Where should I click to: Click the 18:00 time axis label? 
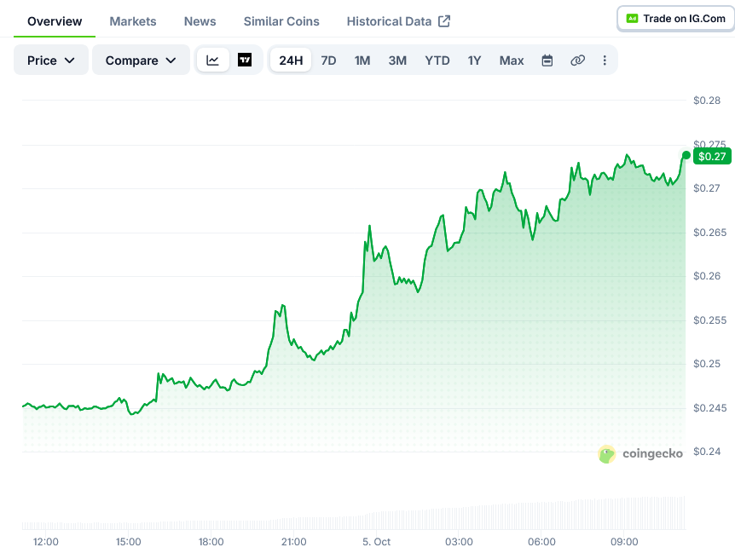click(x=211, y=542)
